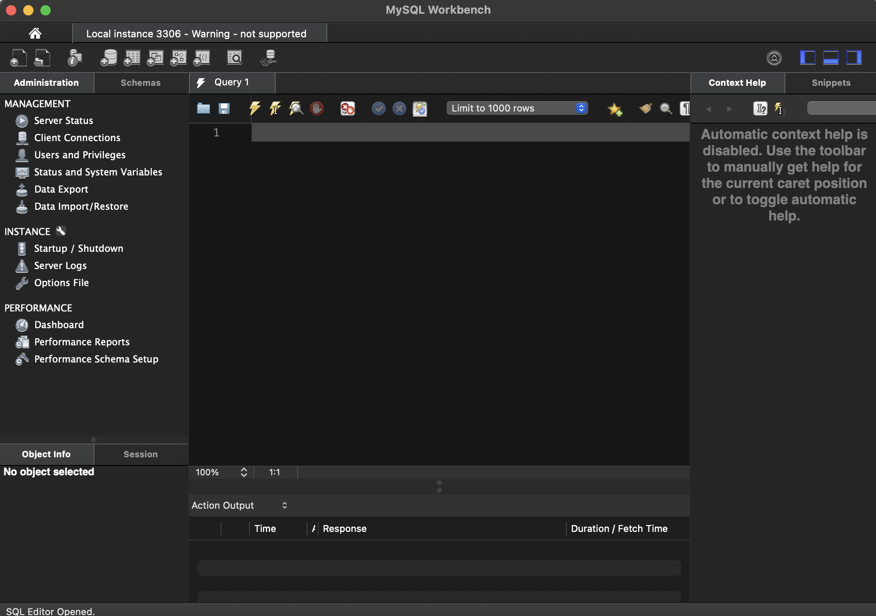Toggle the bottom output panel visibility

[x=830, y=57]
